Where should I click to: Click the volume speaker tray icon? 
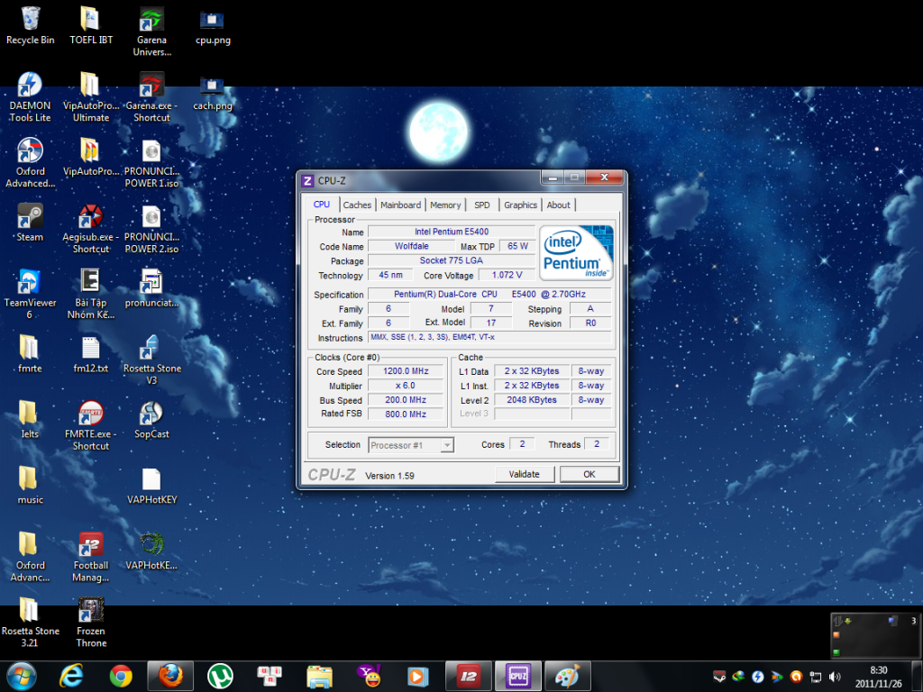(x=835, y=677)
